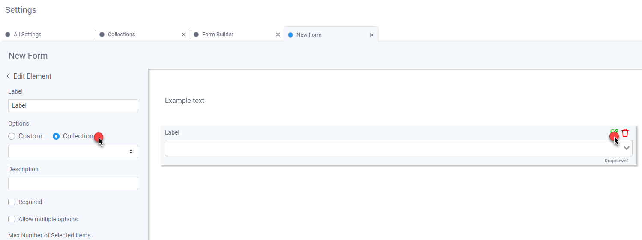The image size is (642, 240).
Task: Click Max Number of Selected Items label
Action: tap(49, 235)
